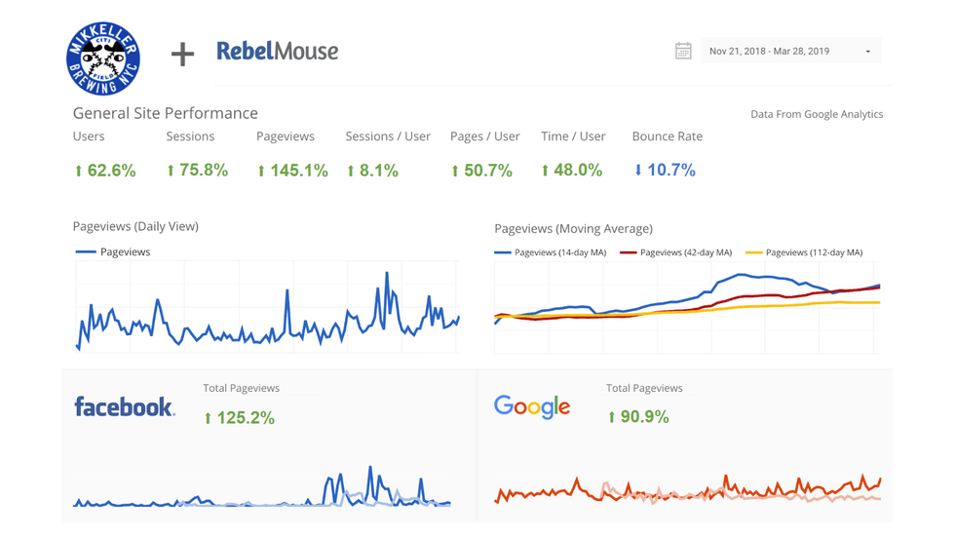Open the Nov 21, 2018 - Mar 28, 2019 selector
The width and height of the screenshot is (955, 538).
click(769, 52)
